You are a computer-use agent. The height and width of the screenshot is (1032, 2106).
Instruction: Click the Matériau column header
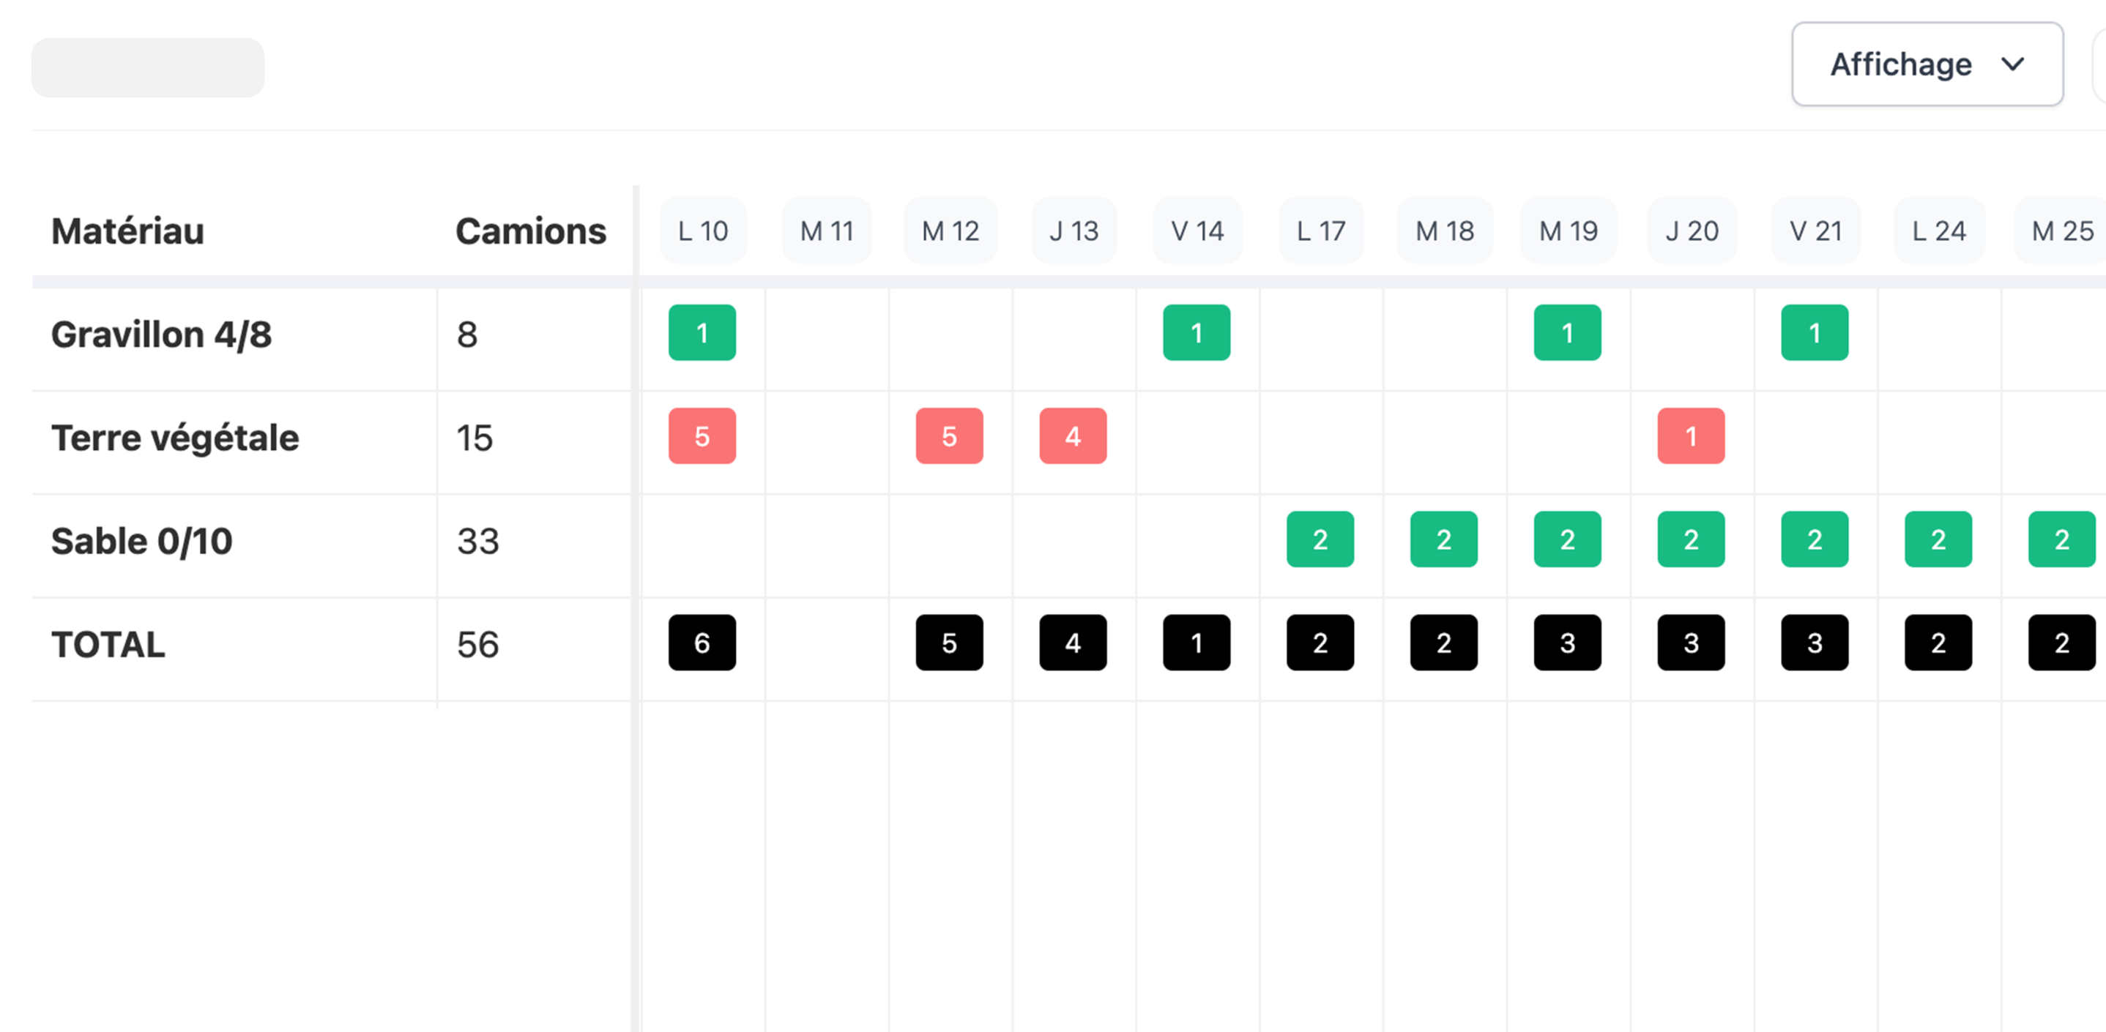127,231
